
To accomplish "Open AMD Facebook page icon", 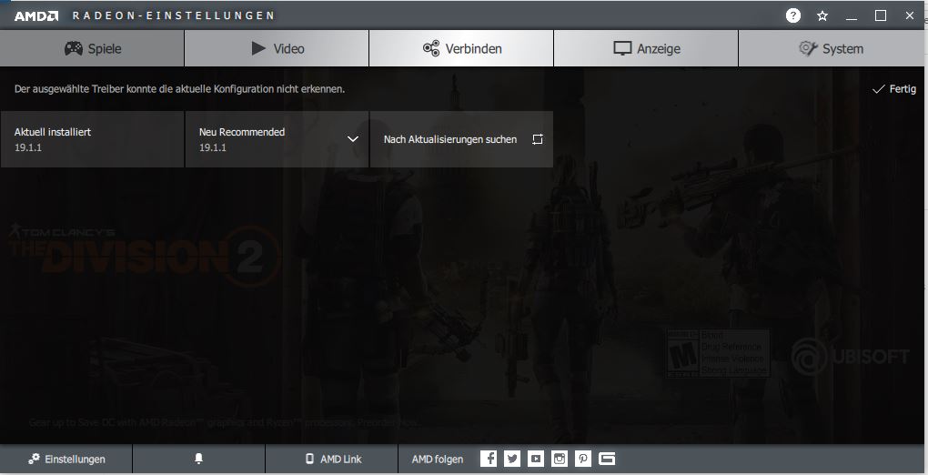I will pos(489,459).
